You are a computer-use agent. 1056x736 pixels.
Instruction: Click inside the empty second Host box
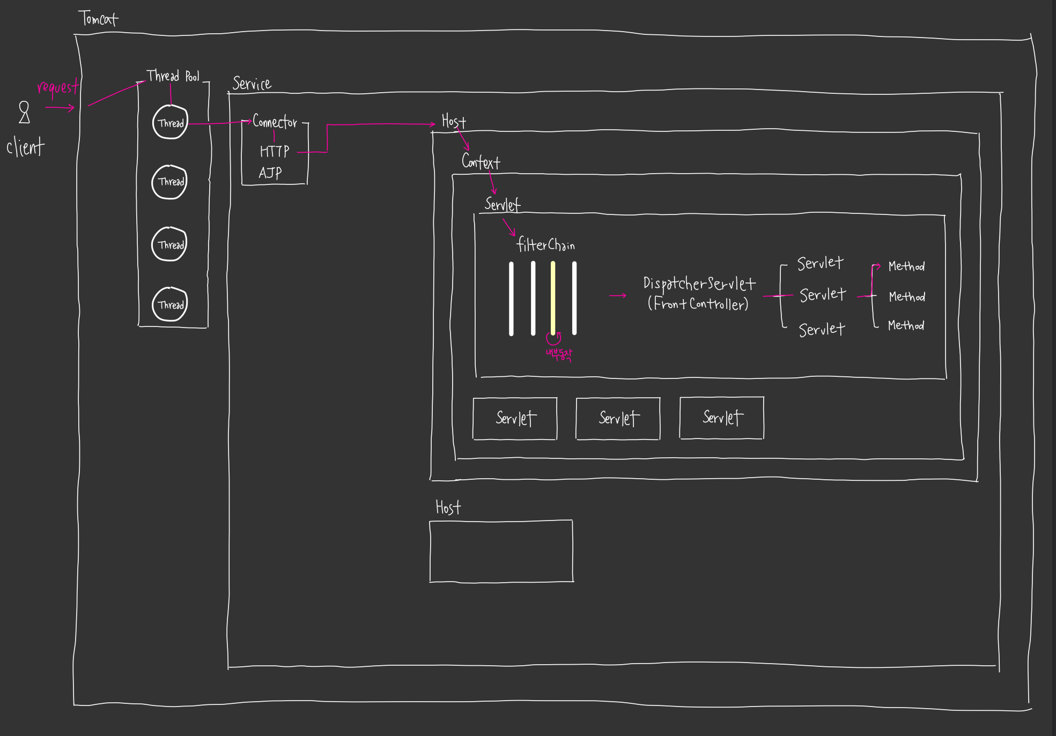pos(501,551)
